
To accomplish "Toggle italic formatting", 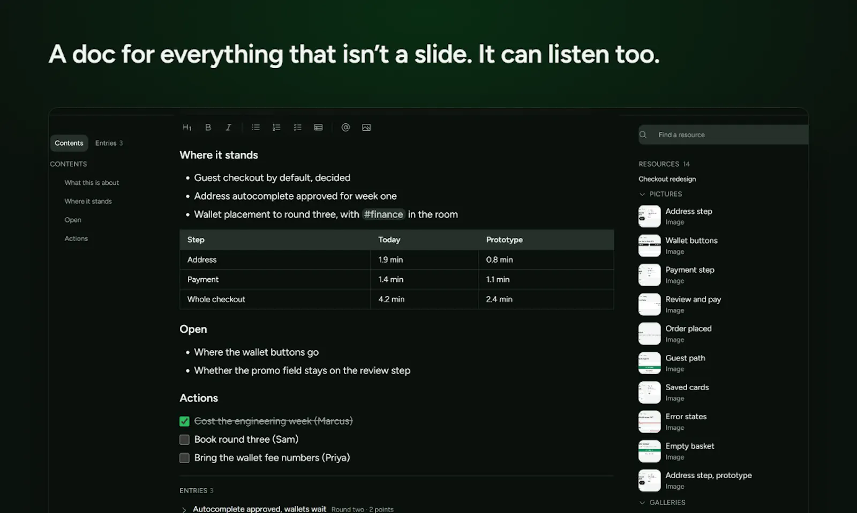I will [228, 128].
